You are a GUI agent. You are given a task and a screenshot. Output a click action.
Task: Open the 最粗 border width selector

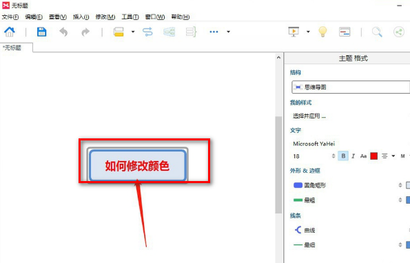(x=304, y=200)
